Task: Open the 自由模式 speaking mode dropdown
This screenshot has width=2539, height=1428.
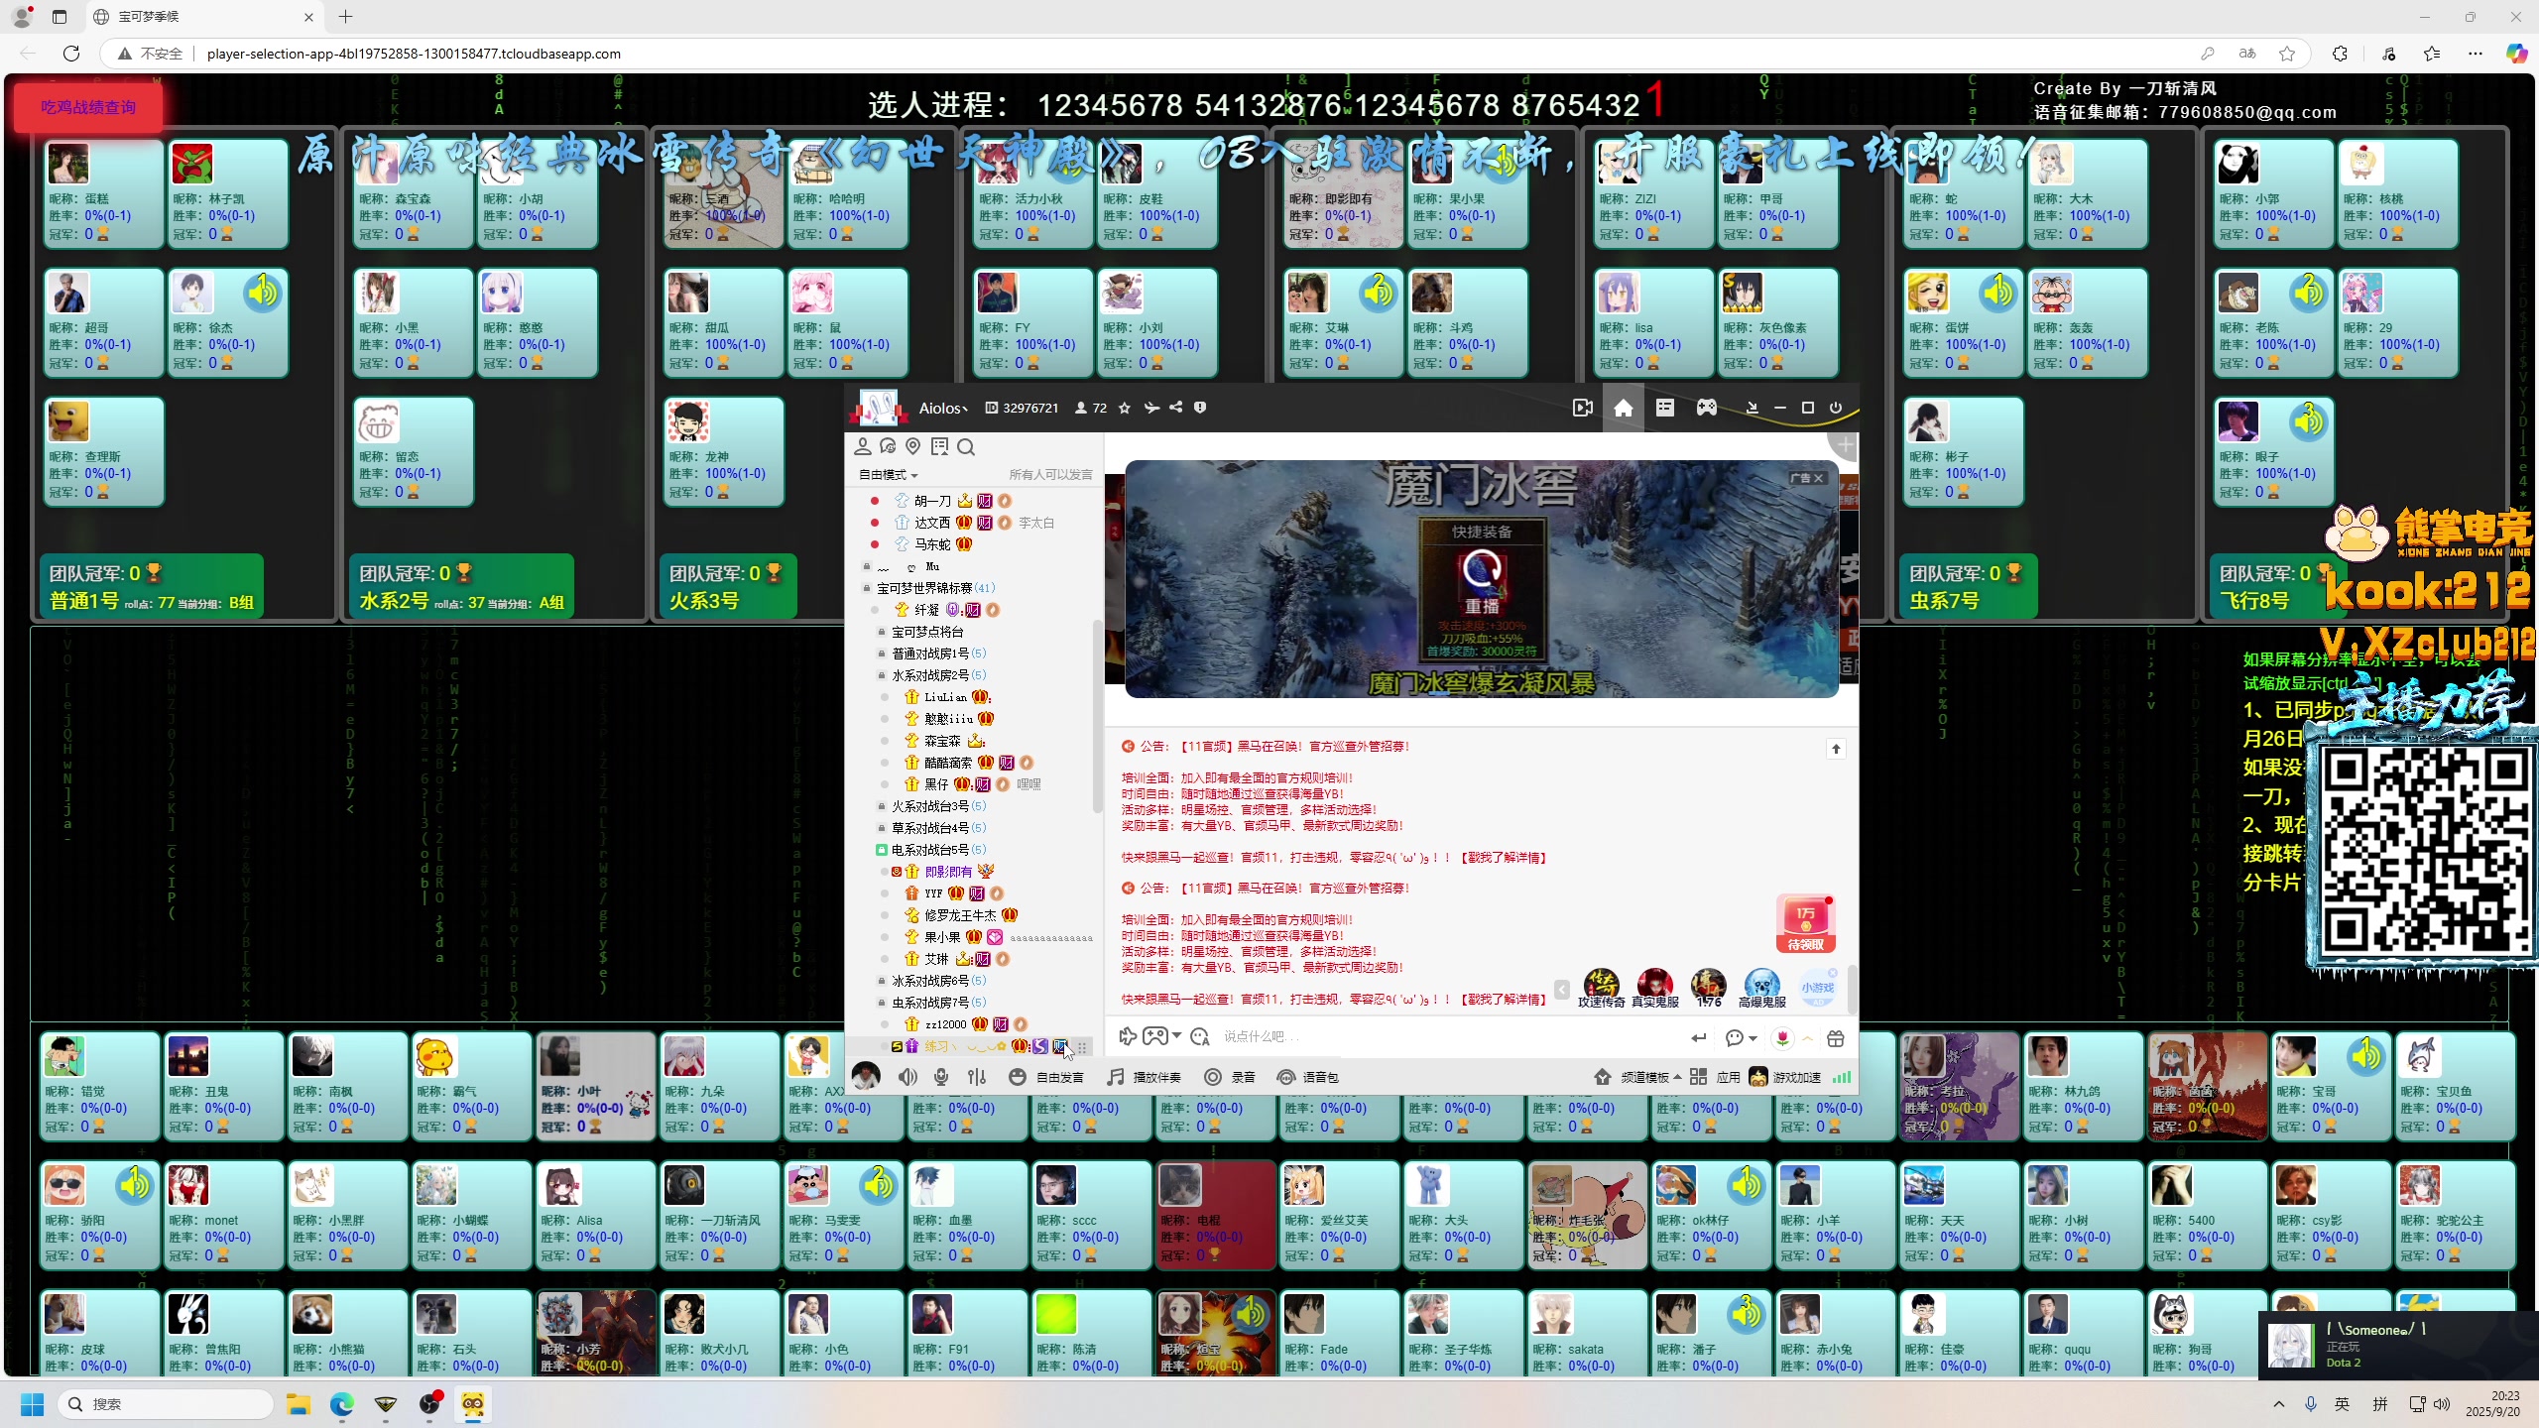Action: click(889, 475)
